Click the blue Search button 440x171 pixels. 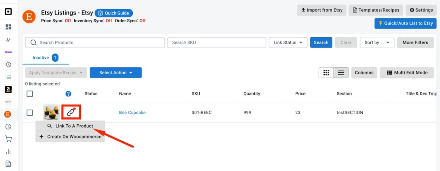coord(321,42)
